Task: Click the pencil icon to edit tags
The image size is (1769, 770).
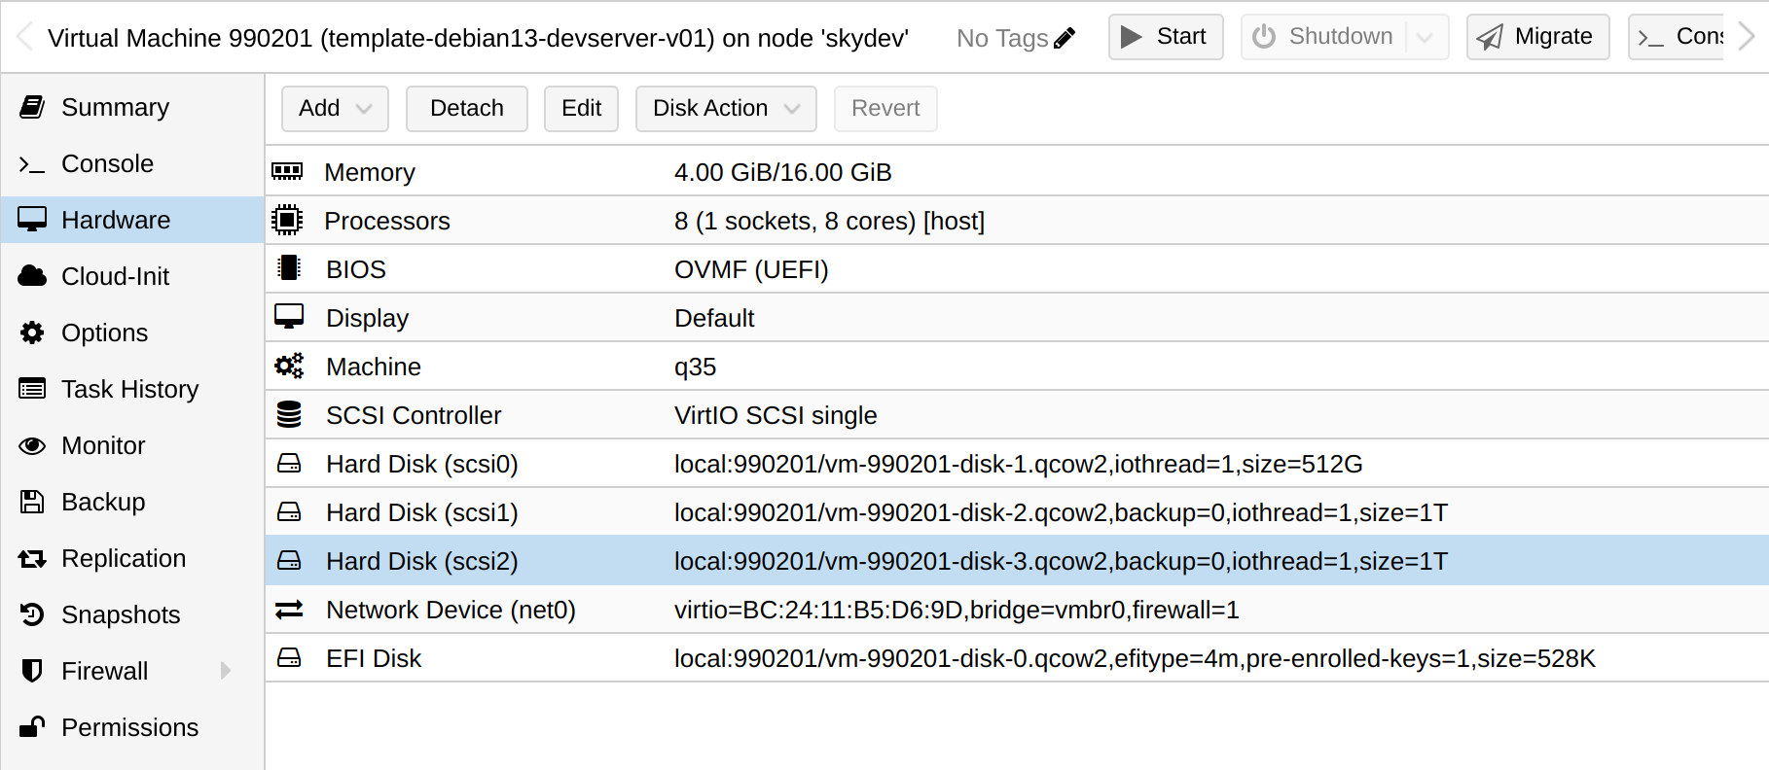Action: (1065, 38)
